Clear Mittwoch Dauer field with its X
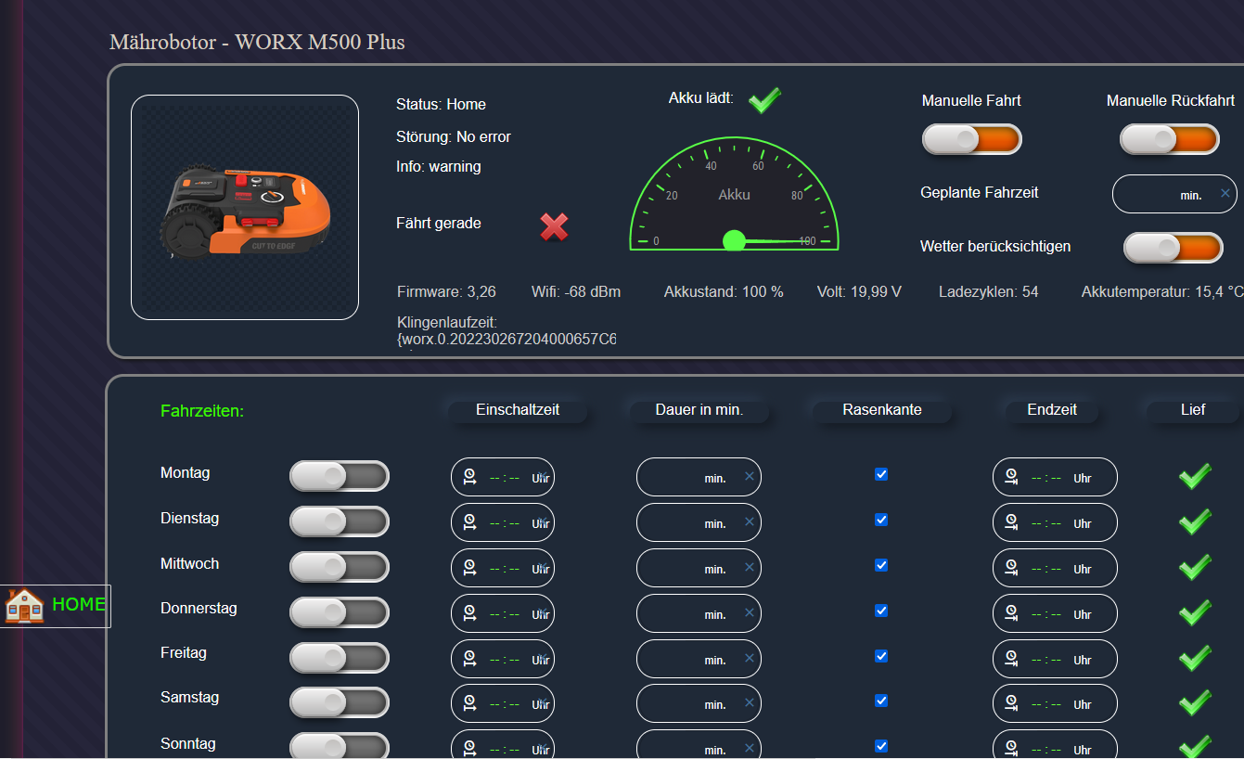Image resolution: width=1244 pixels, height=759 pixels. (x=749, y=567)
